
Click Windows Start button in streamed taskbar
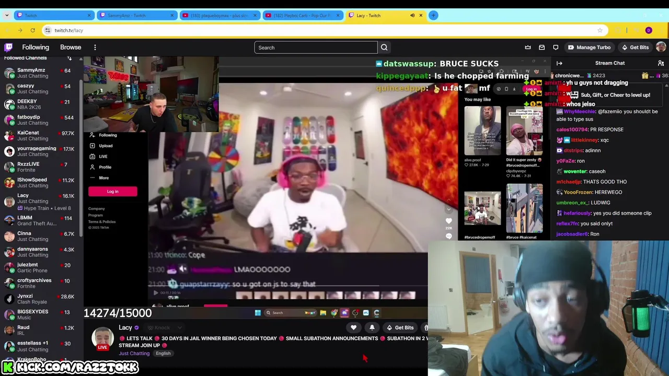258,313
